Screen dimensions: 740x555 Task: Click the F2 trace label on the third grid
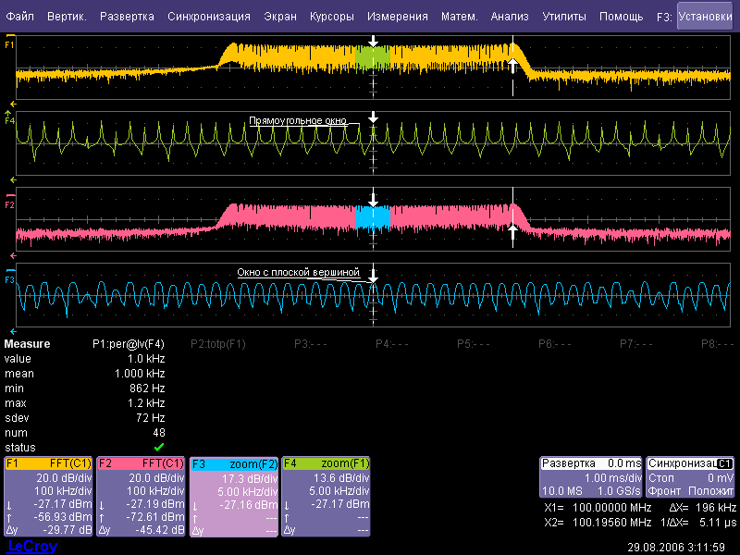tap(9, 204)
